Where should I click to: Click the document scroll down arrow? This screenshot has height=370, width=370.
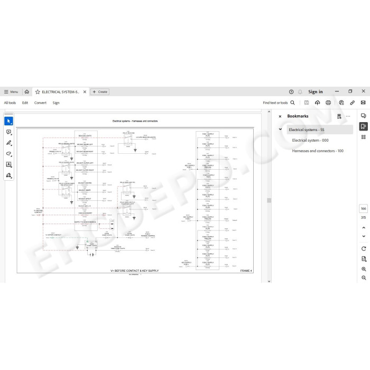point(269,281)
